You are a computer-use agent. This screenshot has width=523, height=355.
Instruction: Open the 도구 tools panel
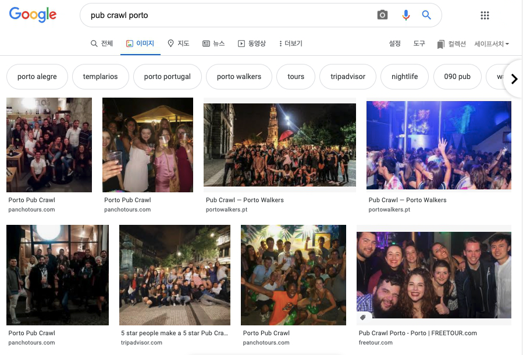(419, 44)
